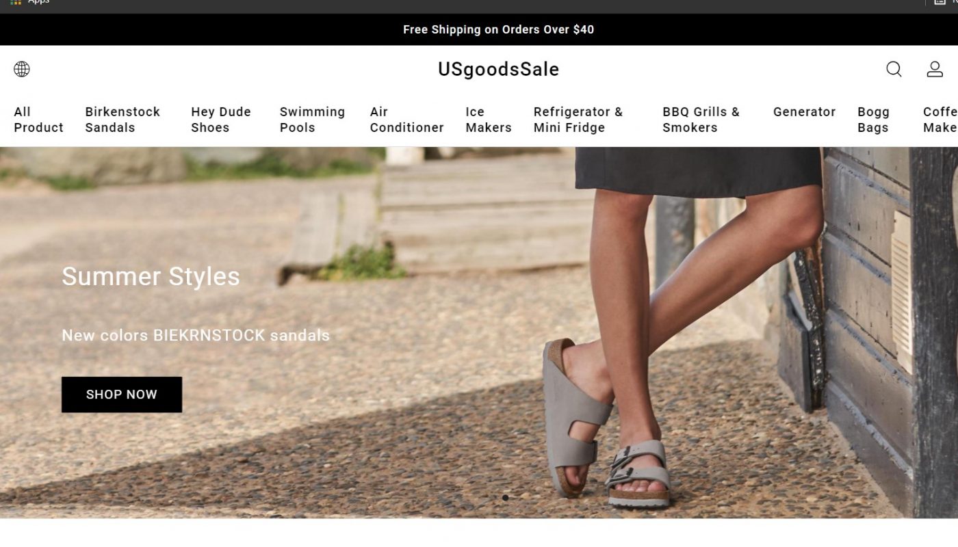Open the All Product menu
958x547 pixels.
(x=38, y=120)
